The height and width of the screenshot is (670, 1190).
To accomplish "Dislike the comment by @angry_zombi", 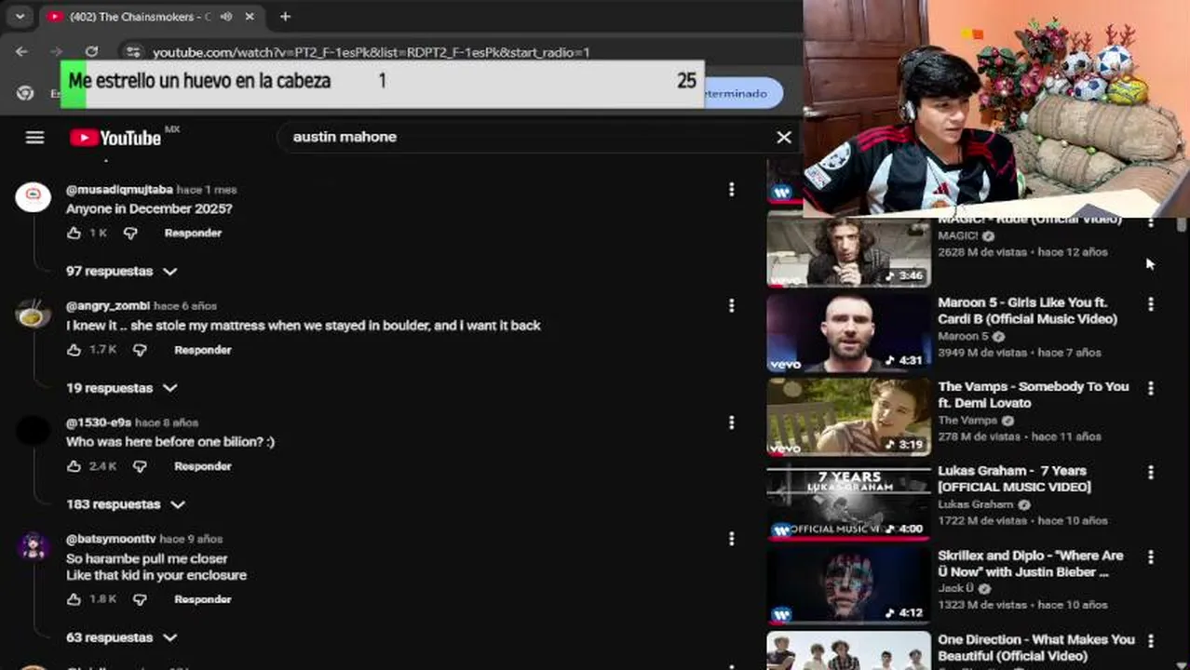I will click(140, 350).
